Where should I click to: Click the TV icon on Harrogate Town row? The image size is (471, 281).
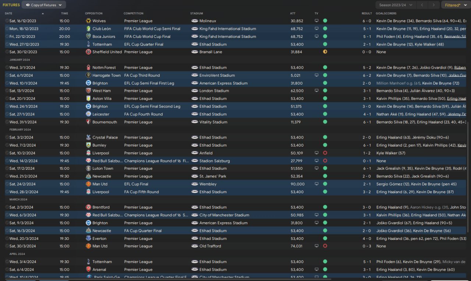316,75
